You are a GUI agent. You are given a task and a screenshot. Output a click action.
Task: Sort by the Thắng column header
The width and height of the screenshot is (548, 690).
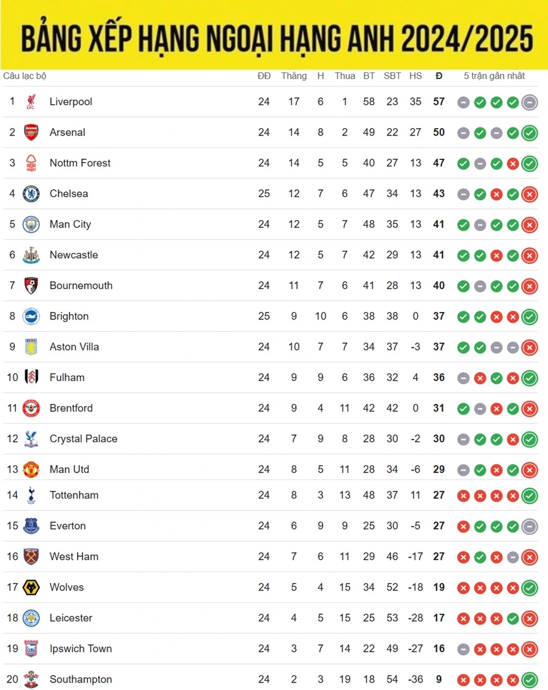point(294,75)
